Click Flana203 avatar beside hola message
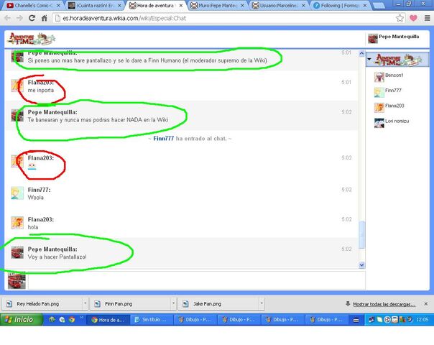434x345 pixels. click(17, 223)
